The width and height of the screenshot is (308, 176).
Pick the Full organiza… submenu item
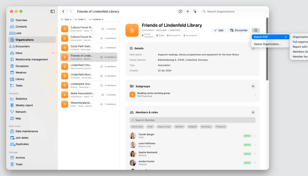pyautogui.click(x=300, y=42)
